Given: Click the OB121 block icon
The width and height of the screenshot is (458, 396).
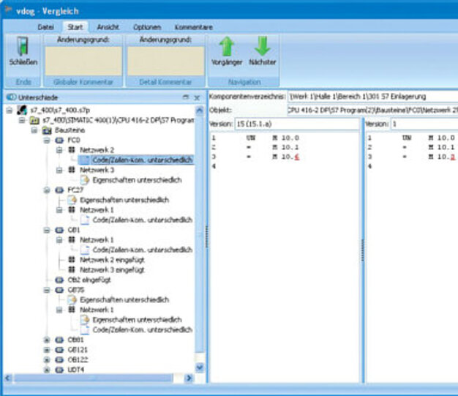Looking at the screenshot, I should 59,350.
